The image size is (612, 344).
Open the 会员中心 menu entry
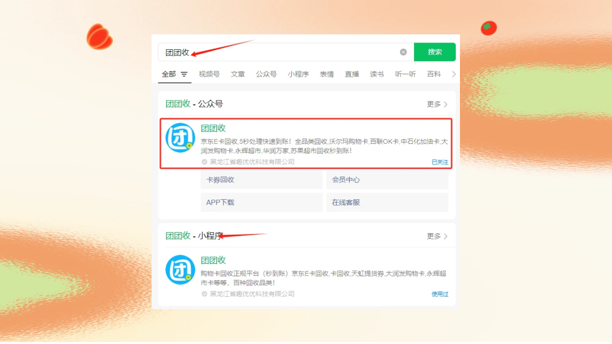point(387,180)
